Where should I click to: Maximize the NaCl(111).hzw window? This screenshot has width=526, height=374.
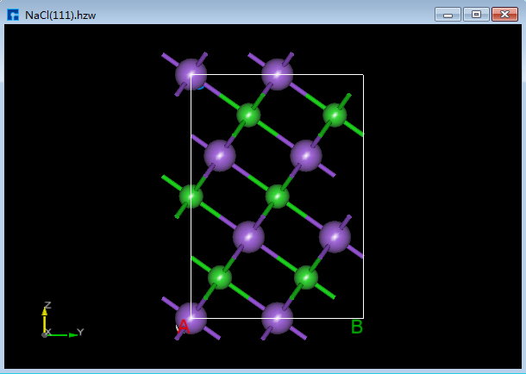tap(476, 15)
